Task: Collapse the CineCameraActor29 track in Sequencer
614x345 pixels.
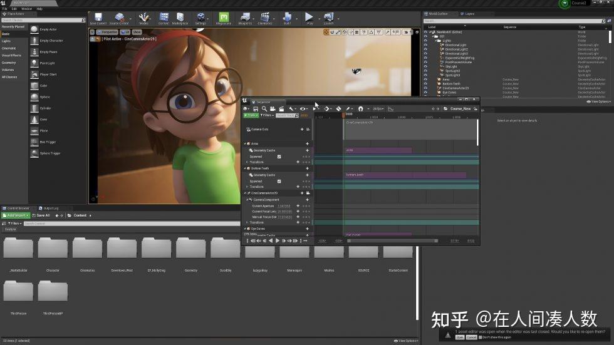Action: (245, 193)
